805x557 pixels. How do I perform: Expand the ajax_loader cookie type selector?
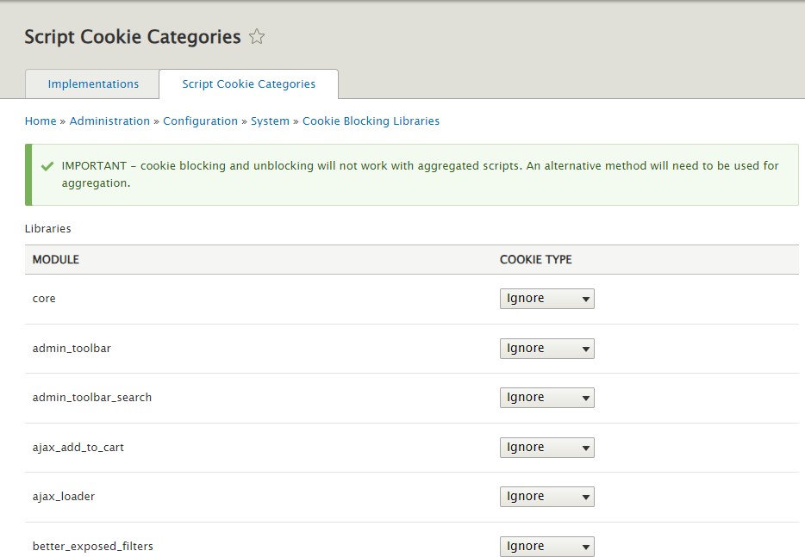[546, 496]
